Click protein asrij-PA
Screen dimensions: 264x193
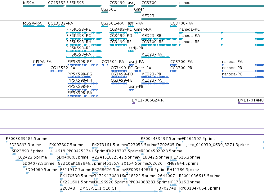(136, 62)
